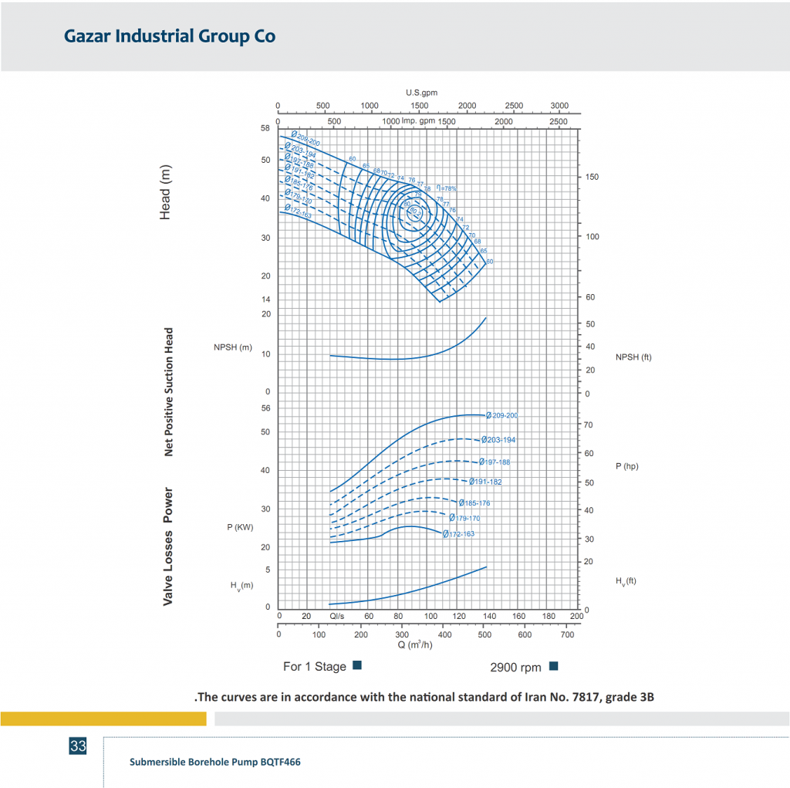790x788 pixels.
Task: Select the For 1 Stage text
Action: pos(315,667)
